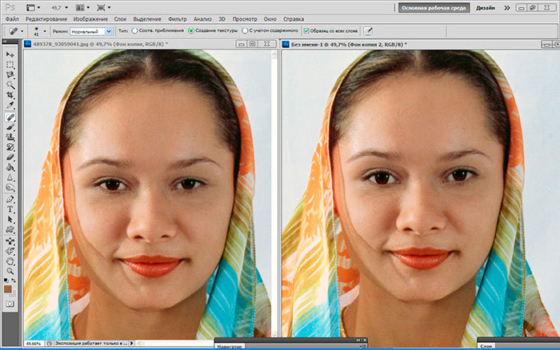Screen dimensions: 560x350
Task: Select the Clone Stamp tool
Action: pyautogui.click(x=10, y=137)
